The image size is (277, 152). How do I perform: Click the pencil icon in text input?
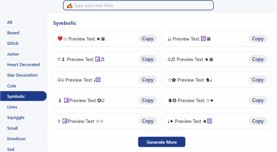pos(70,6)
